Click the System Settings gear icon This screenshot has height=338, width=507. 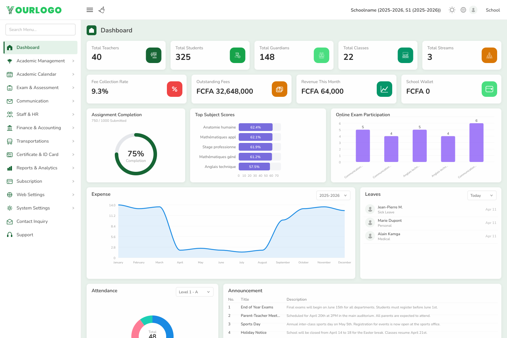tap(10, 208)
